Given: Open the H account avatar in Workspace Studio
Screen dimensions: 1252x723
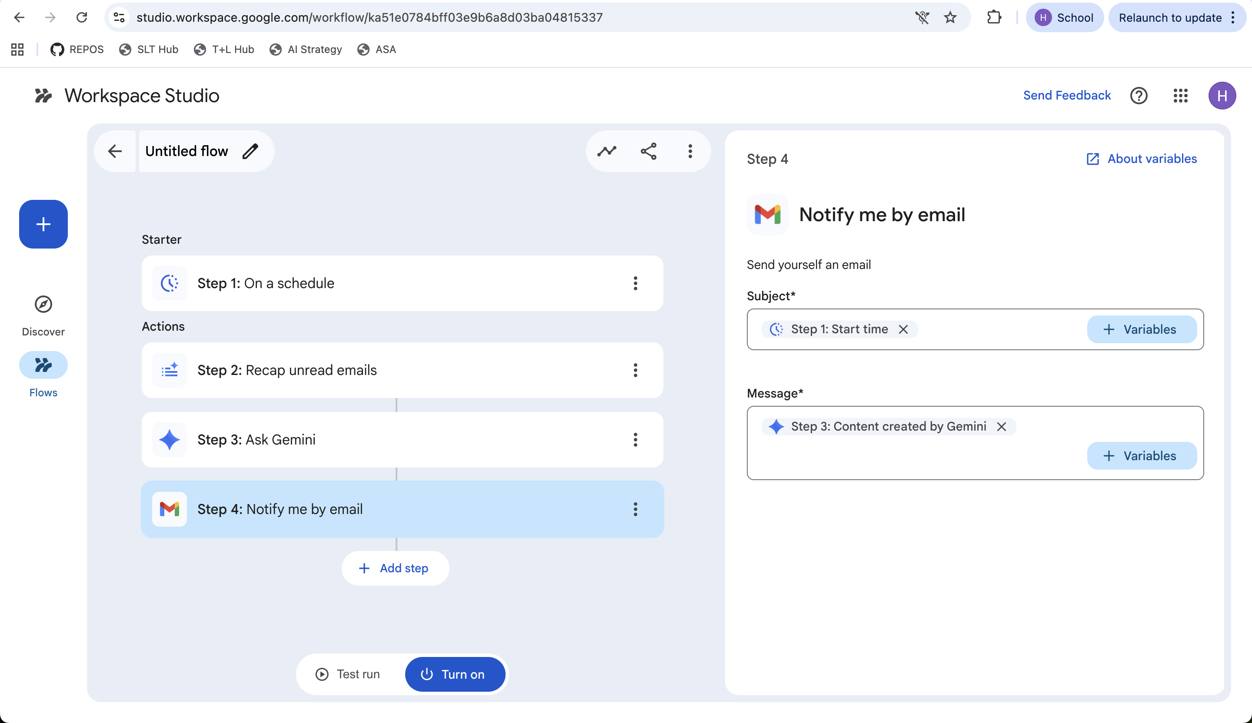Looking at the screenshot, I should tap(1222, 95).
